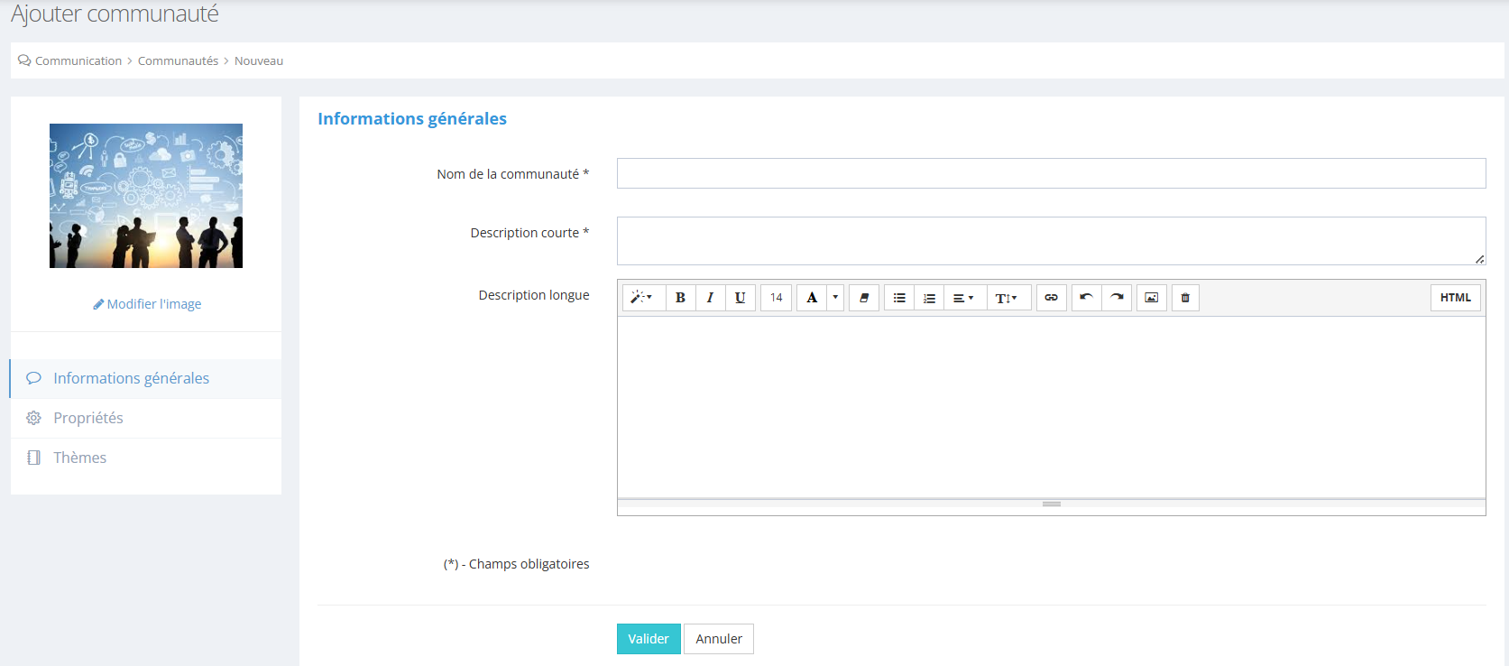Click the insert link icon
1509x666 pixels.
[x=1051, y=298]
